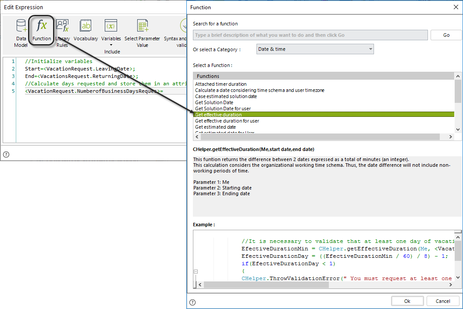Select highlighted 'Get effective duration' function
The width and height of the screenshot is (463, 309).
click(324, 115)
